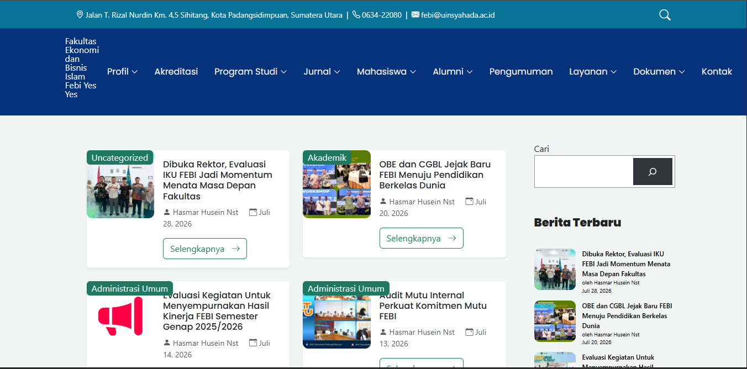Open the Berita Terbaru thumbnail for Dibuka Rektor
This screenshot has width=747, height=369.
pyautogui.click(x=555, y=269)
